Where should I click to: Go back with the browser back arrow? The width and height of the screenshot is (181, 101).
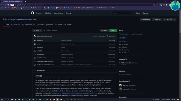[x=2, y=5]
